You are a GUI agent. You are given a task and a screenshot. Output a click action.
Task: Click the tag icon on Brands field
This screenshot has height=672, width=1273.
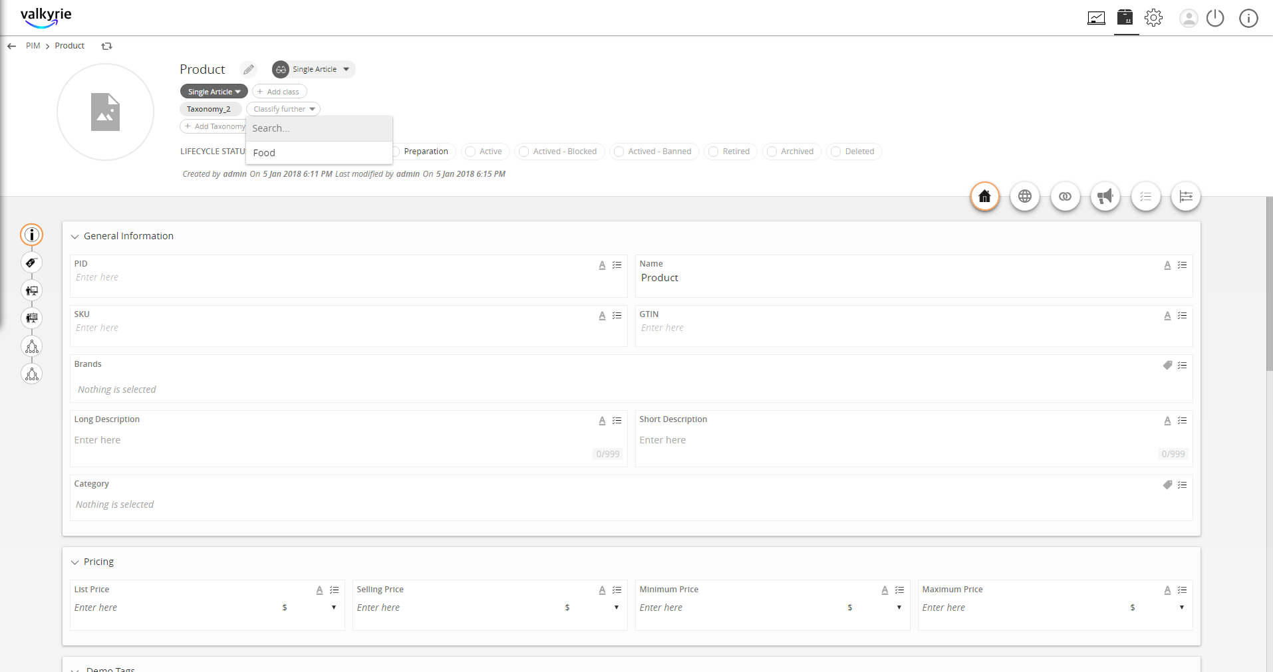point(1167,366)
